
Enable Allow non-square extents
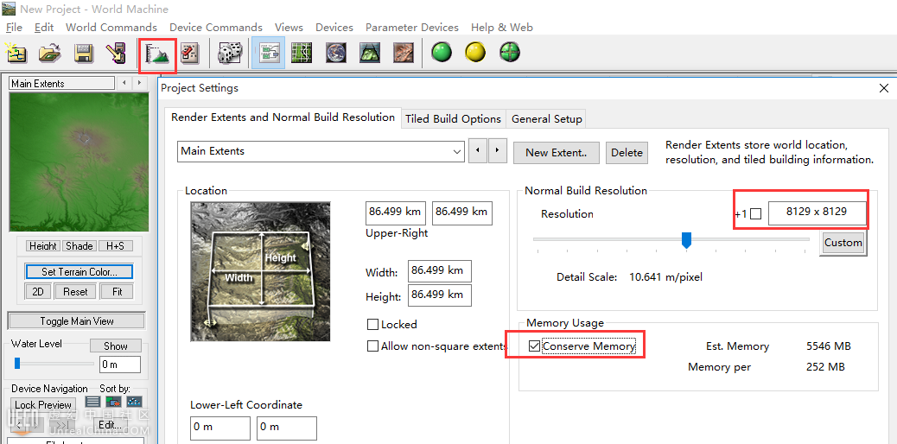(x=372, y=346)
